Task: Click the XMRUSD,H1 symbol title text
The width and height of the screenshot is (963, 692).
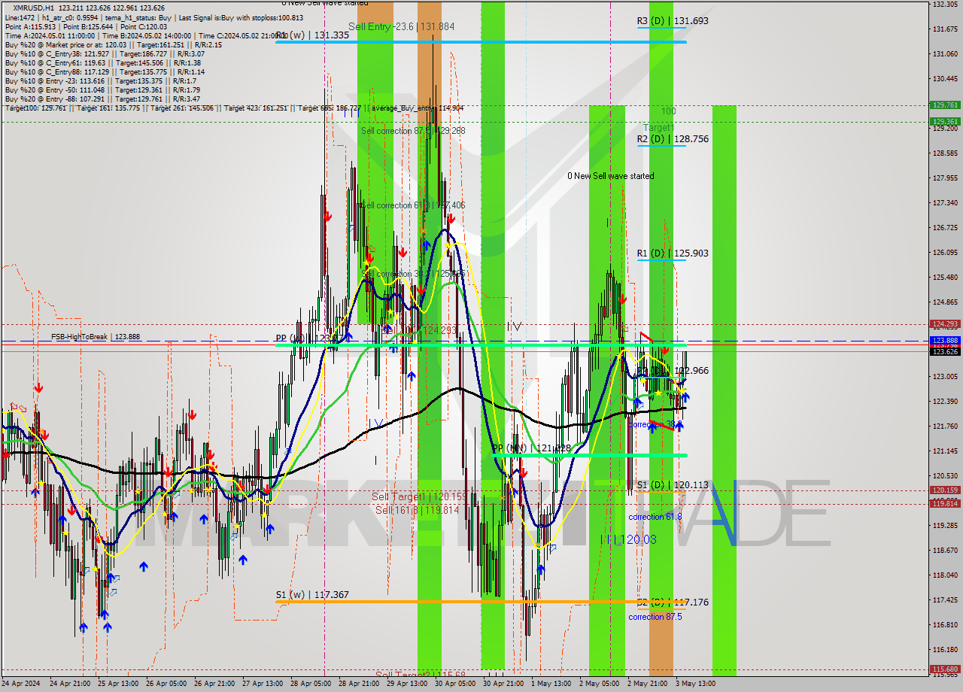Action: (x=35, y=8)
